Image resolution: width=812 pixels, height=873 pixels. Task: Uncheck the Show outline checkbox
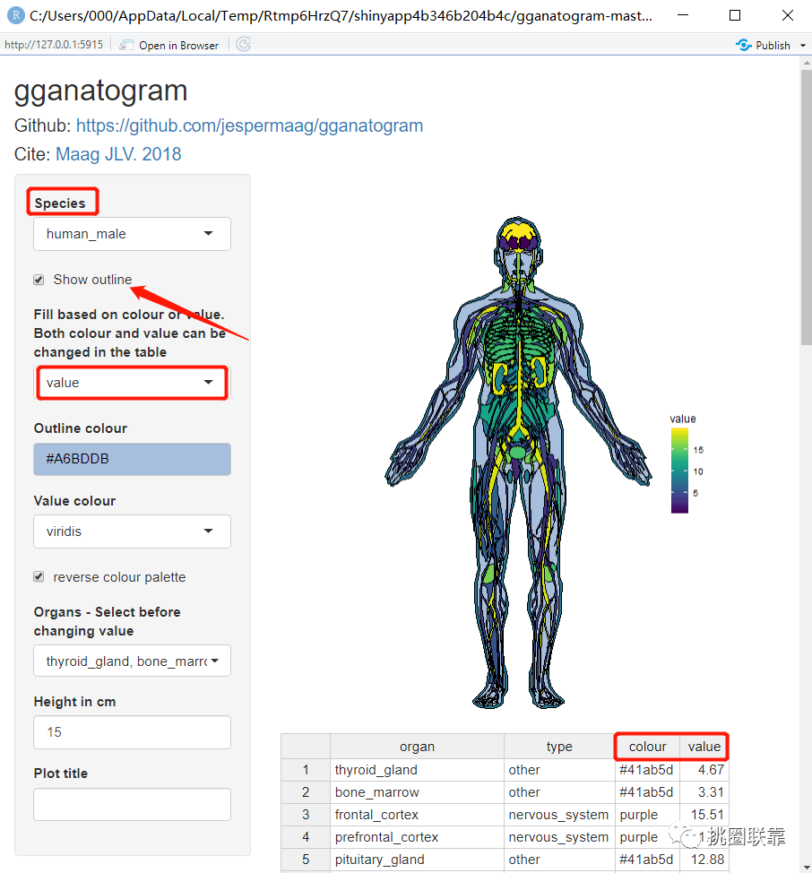click(x=39, y=280)
